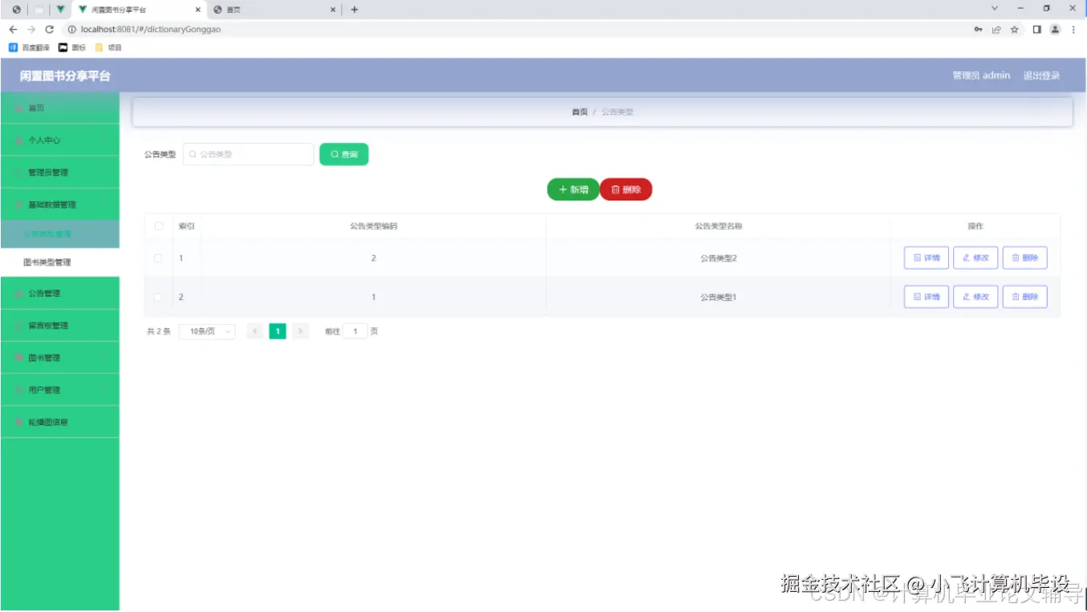Click the 退出登录 logout link
The image size is (1087, 612).
[1042, 75]
